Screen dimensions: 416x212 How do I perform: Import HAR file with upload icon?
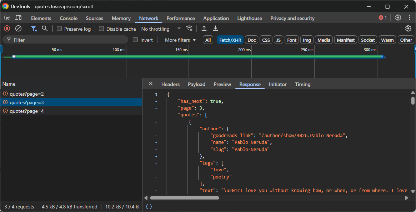click(204, 29)
